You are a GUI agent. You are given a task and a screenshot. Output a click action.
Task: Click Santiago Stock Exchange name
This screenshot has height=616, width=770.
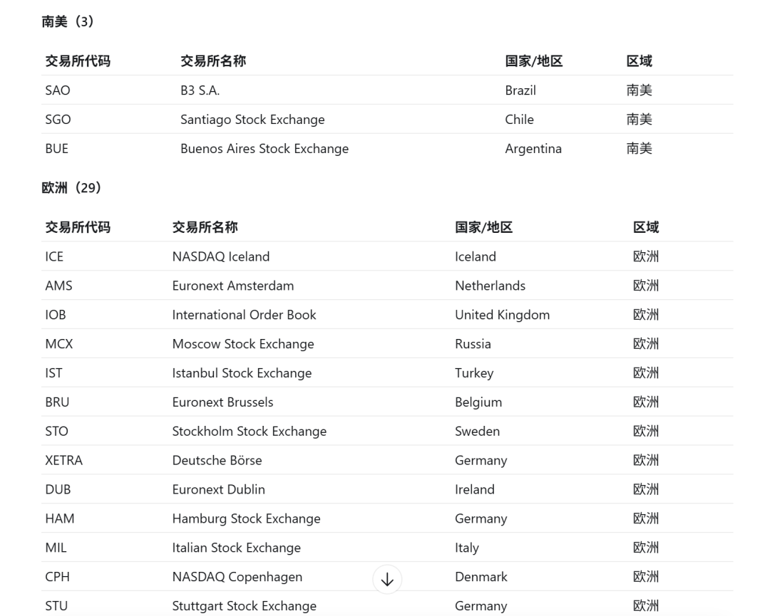(252, 119)
